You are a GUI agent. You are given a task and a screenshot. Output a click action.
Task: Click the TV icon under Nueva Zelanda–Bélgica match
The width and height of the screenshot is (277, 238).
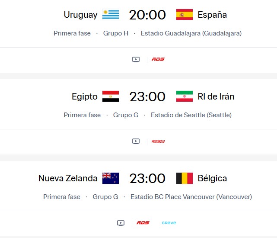point(121,223)
